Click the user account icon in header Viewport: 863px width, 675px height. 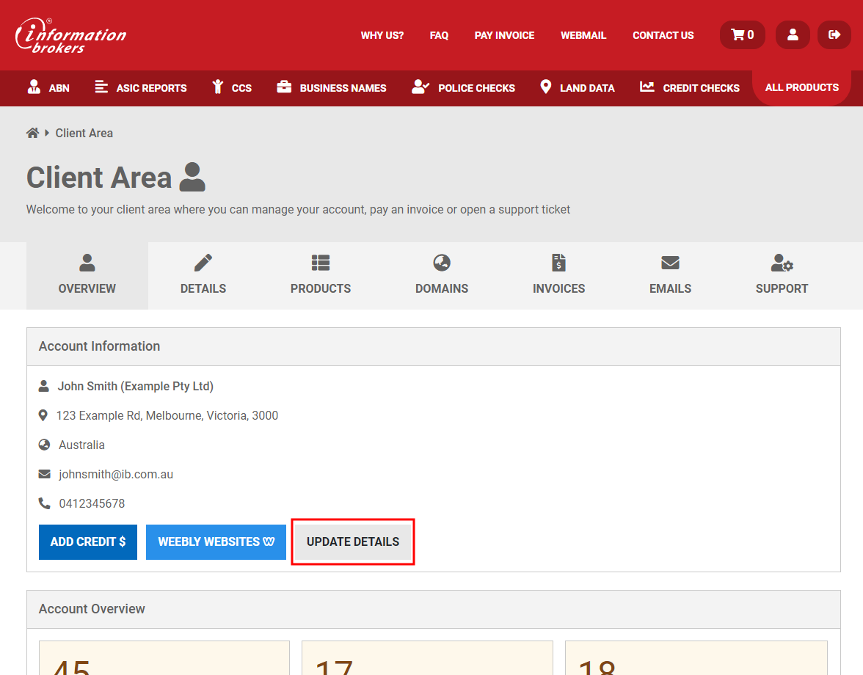(793, 34)
